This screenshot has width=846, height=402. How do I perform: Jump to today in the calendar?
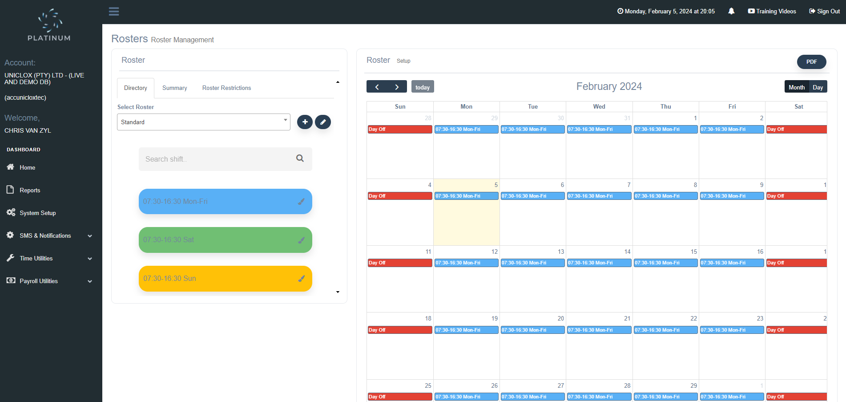pos(422,86)
